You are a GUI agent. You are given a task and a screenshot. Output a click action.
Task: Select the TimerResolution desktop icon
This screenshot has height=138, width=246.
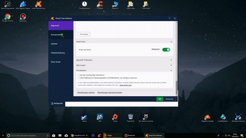pyautogui.click(x=85, y=5)
